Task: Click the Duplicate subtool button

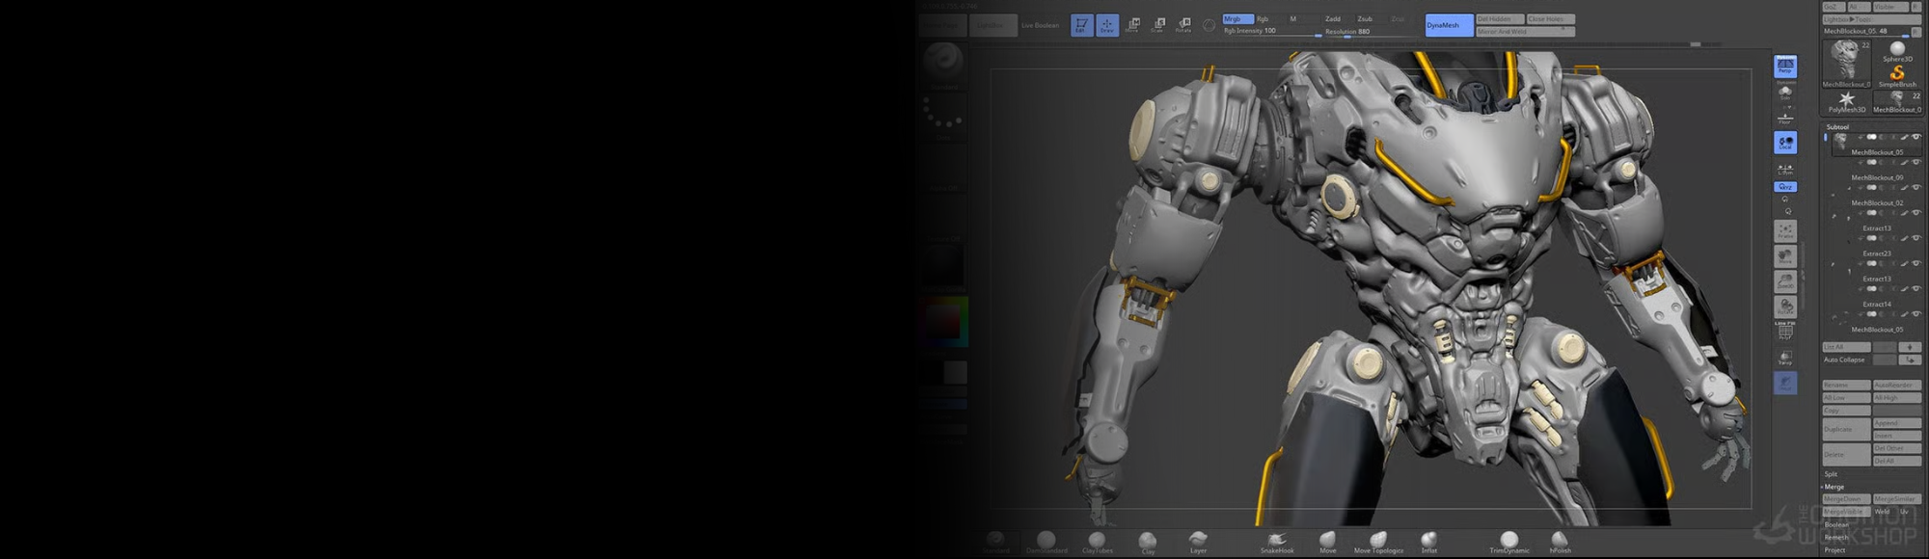Action: pos(1845,429)
